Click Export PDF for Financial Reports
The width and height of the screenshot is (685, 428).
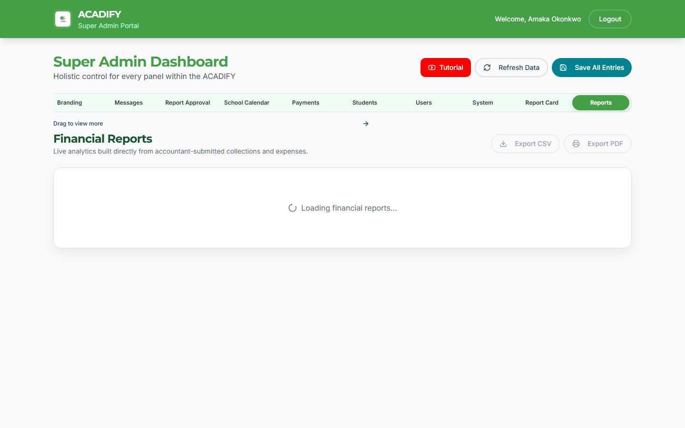click(x=597, y=144)
